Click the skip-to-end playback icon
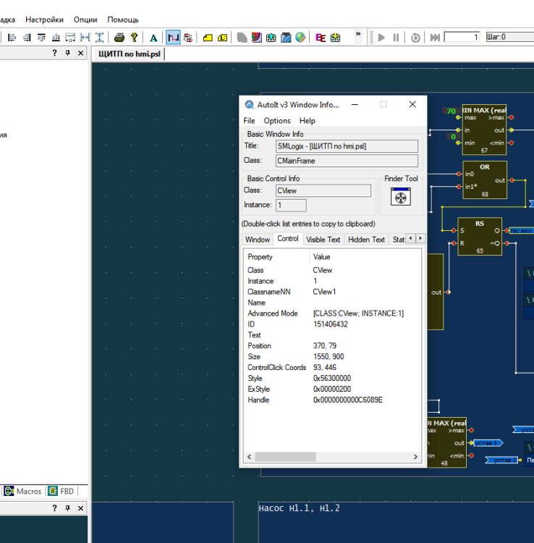This screenshot has width=534, height=543. (435, 38)
